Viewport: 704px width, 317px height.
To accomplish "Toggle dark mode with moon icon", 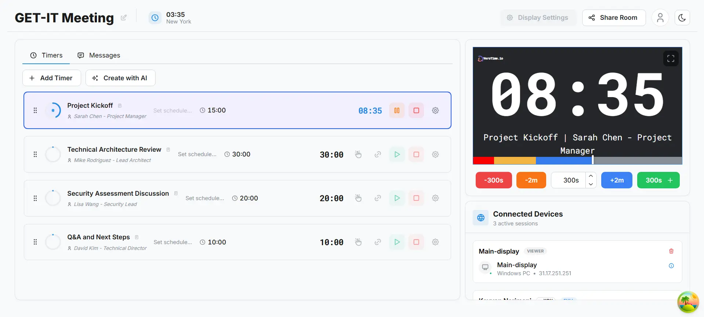I will [682, 18].
